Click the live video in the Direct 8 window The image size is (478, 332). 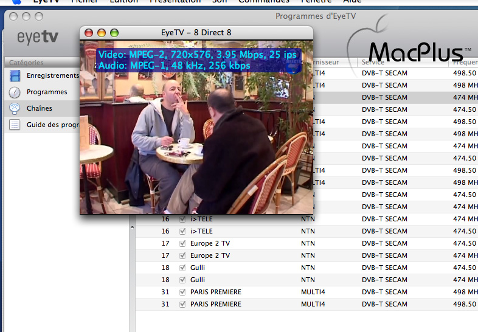click(x=196, y=127)
